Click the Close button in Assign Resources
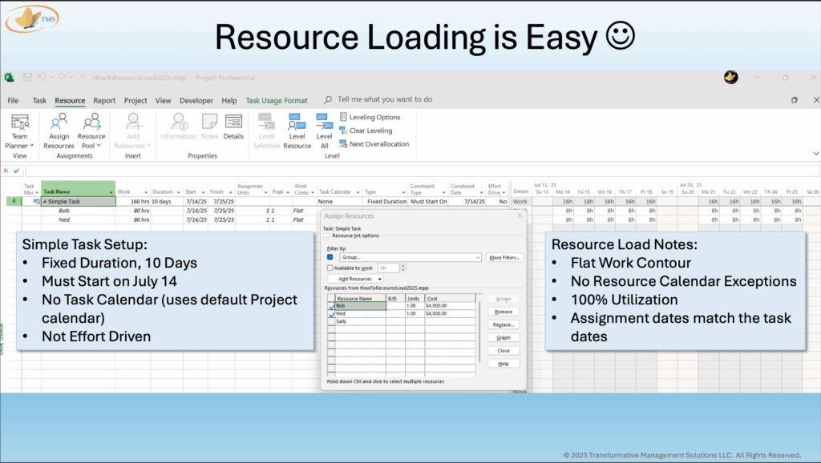Viewport: 821px width, 463px height. click(504, 351)
